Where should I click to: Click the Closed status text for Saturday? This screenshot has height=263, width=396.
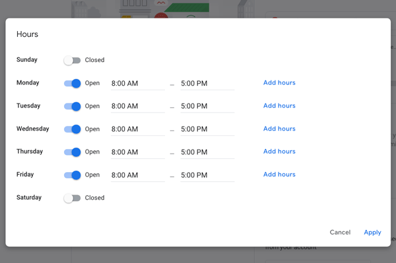coord(94,198)
